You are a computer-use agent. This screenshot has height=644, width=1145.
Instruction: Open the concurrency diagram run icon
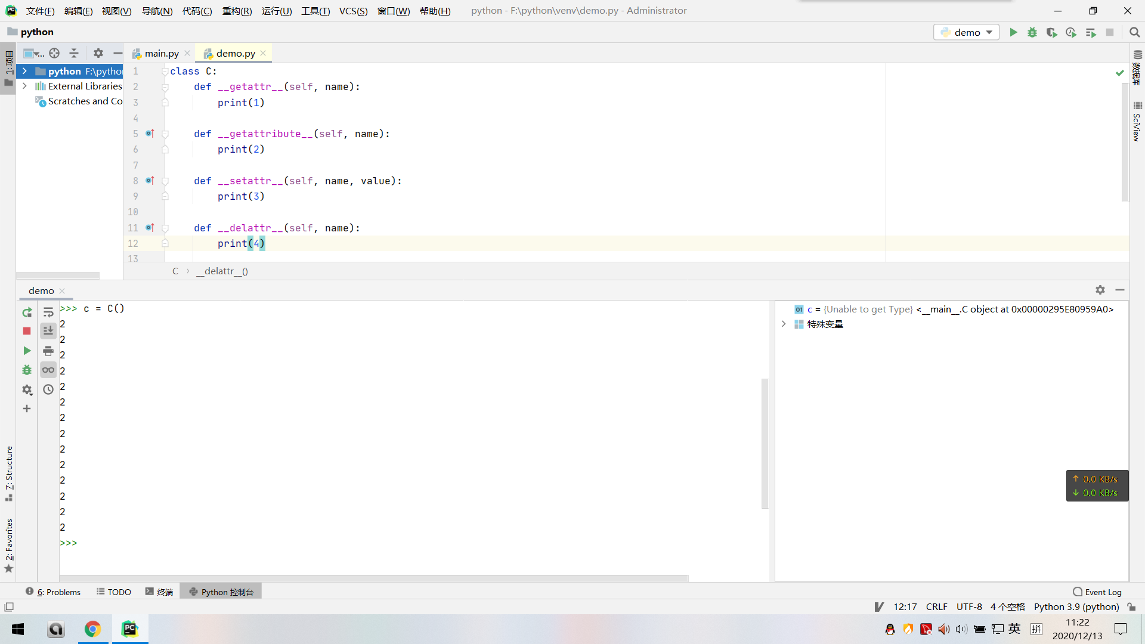(x=1091, y=32)
